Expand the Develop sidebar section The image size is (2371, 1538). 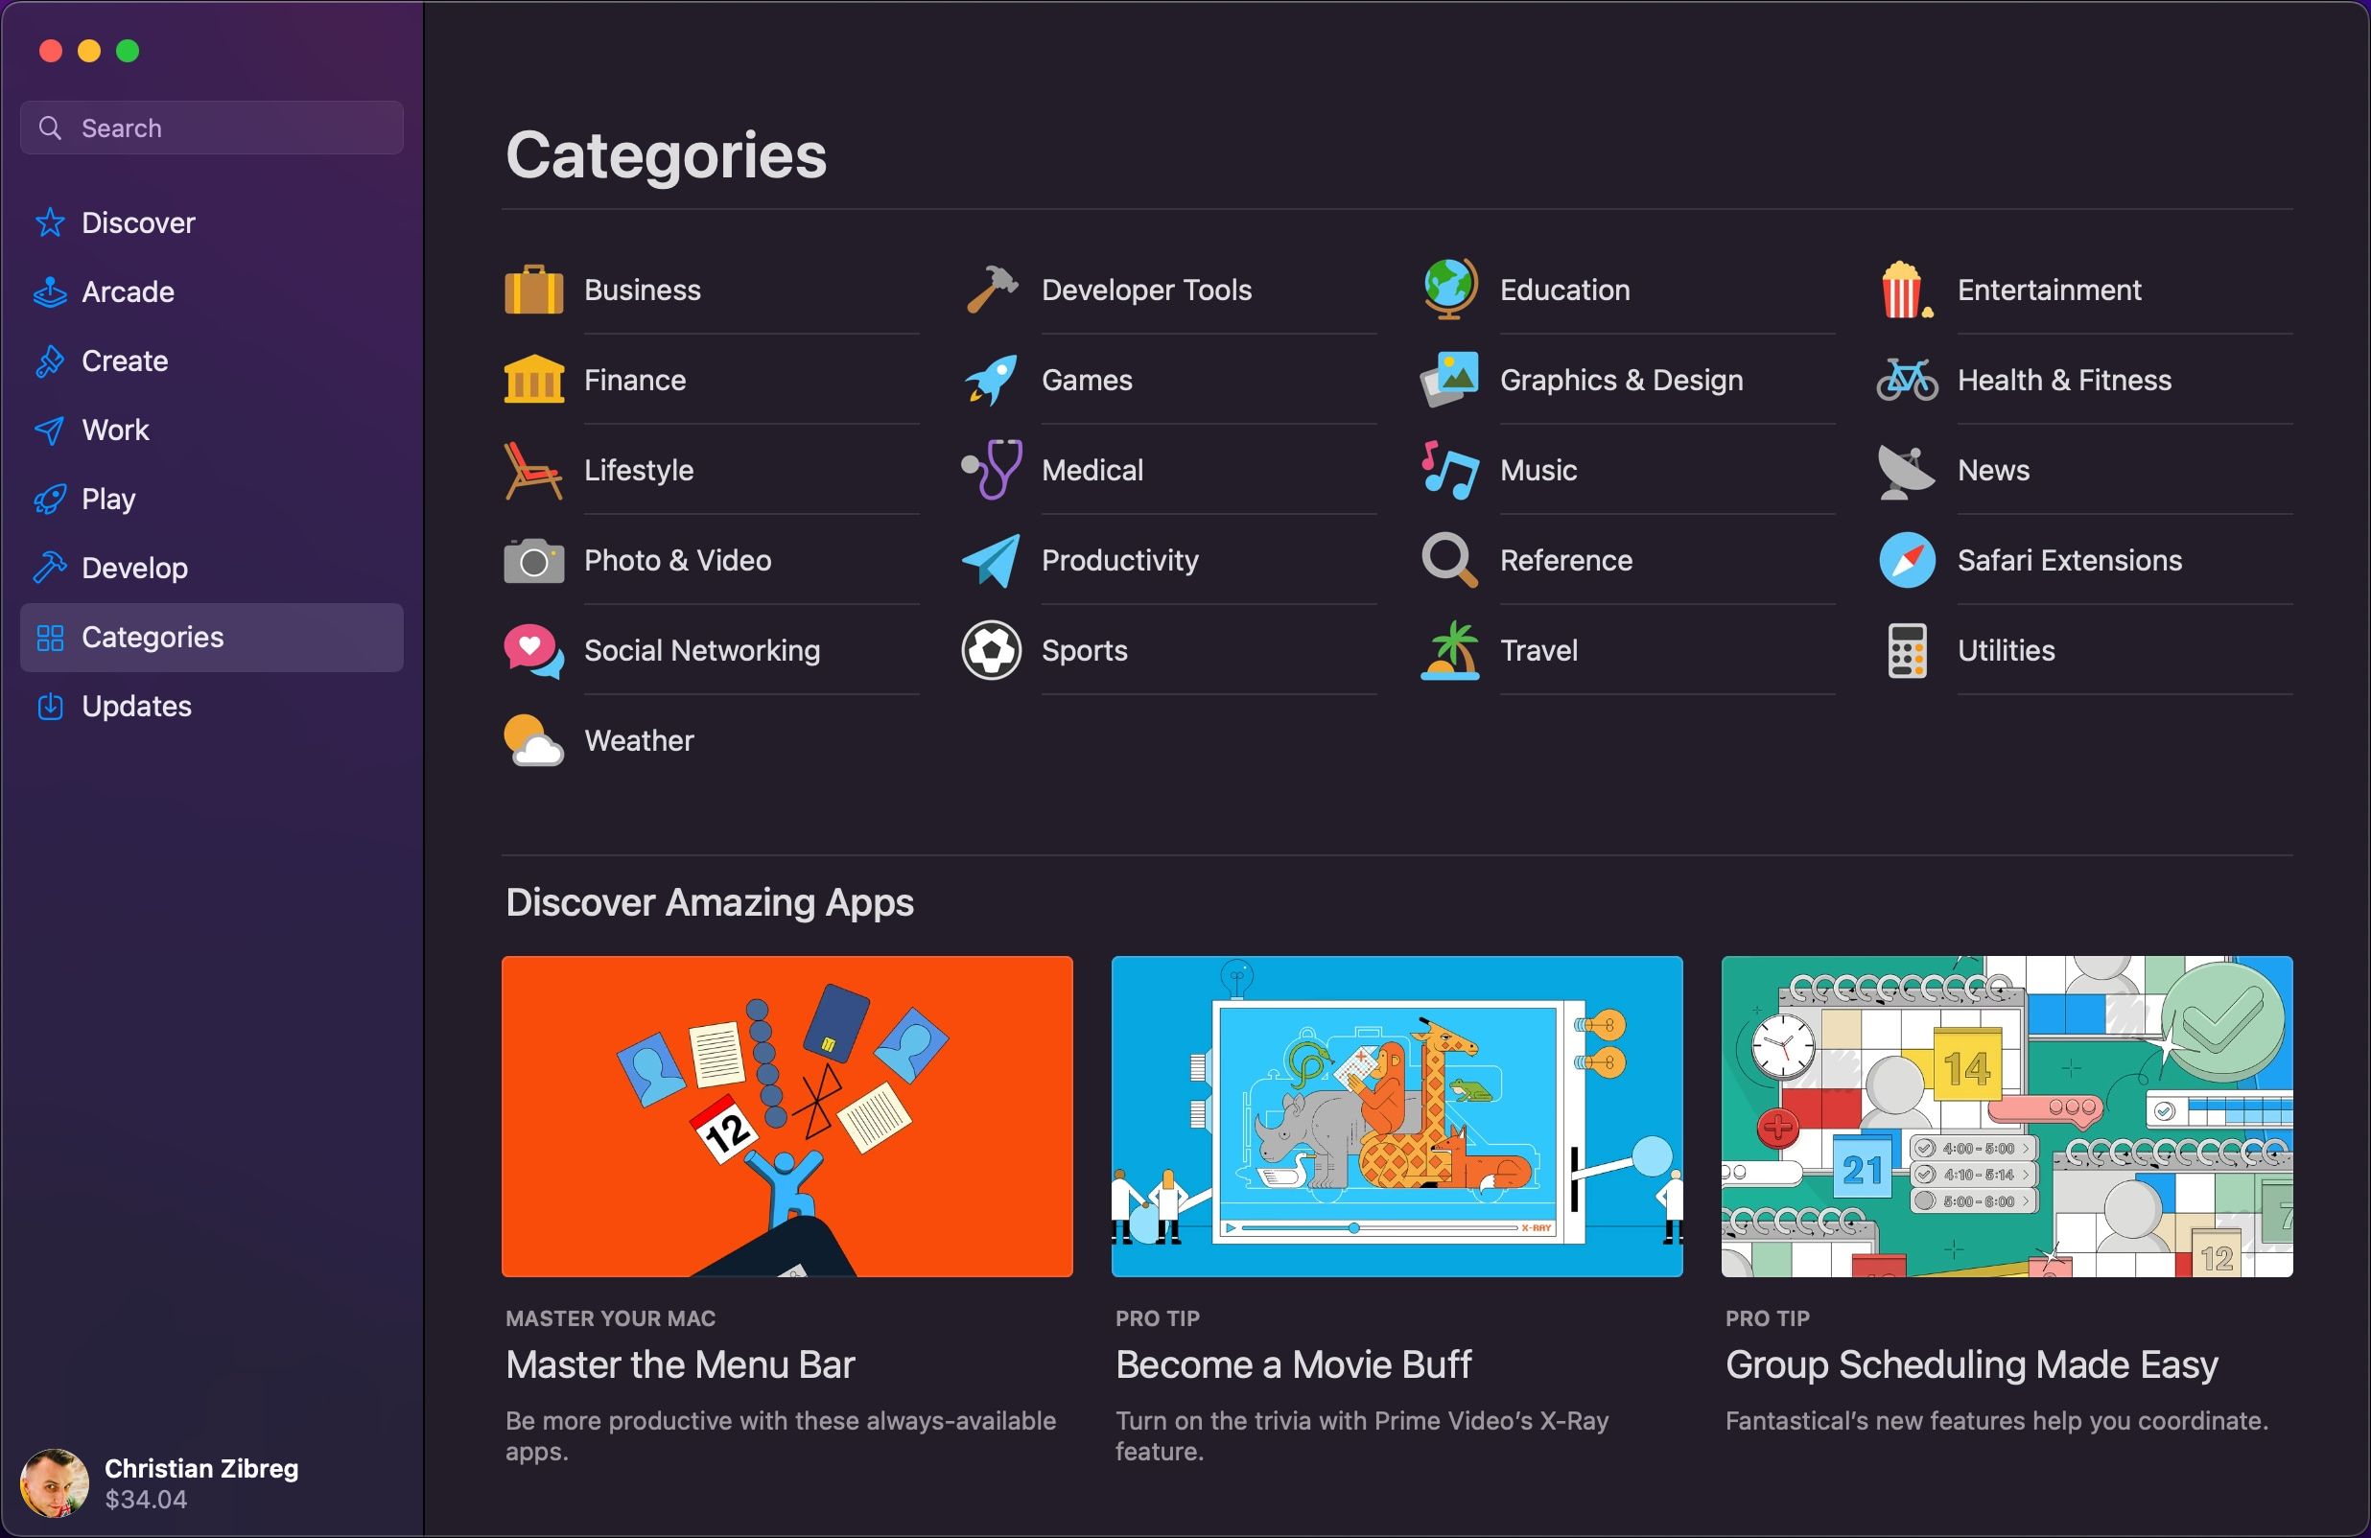(x=135, y=567)
